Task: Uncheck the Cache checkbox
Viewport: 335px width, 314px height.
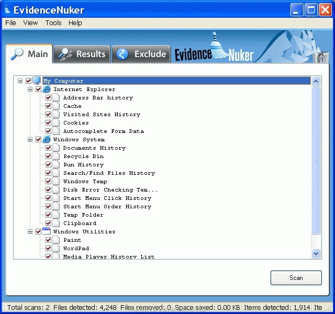Action: coord(49,106)
